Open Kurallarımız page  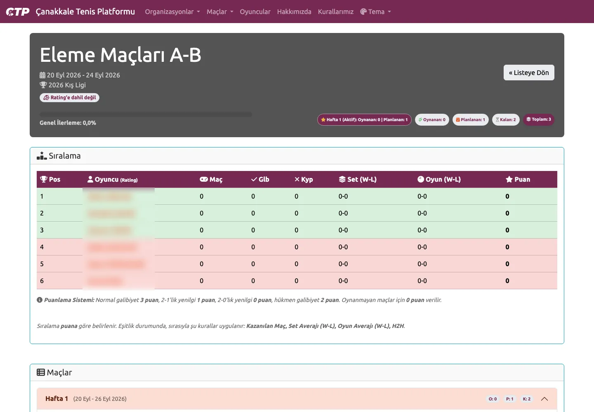[x=336, y=12]
